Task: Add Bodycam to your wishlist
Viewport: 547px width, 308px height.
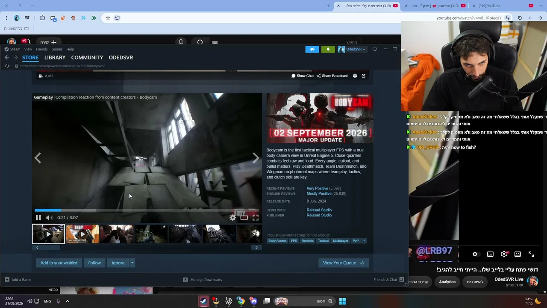Action: tap(59, 263)
